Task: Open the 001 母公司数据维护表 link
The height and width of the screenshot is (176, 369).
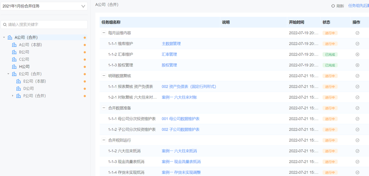Action: coord(180,119)
